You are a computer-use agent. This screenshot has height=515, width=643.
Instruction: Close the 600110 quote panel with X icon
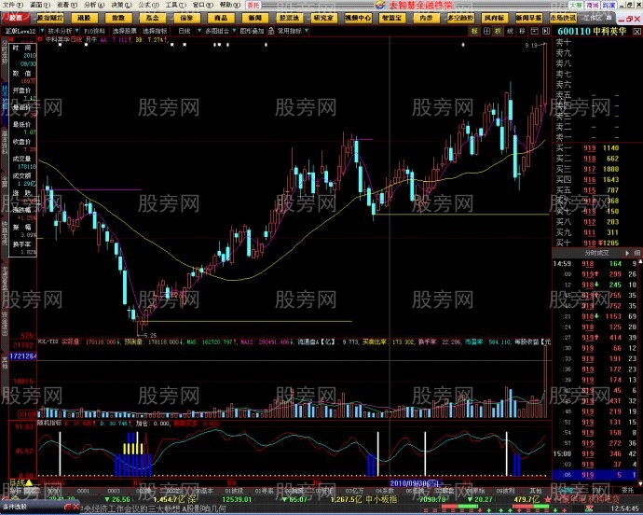click(636, 31)
